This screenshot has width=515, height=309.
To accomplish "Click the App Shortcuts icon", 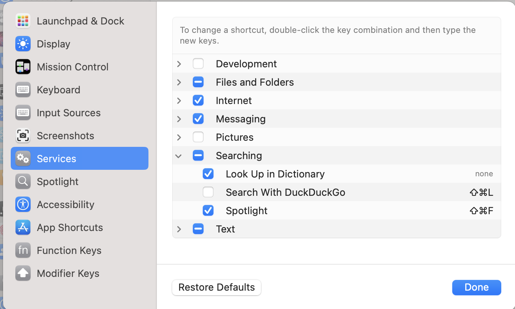I will click(23, 228).
